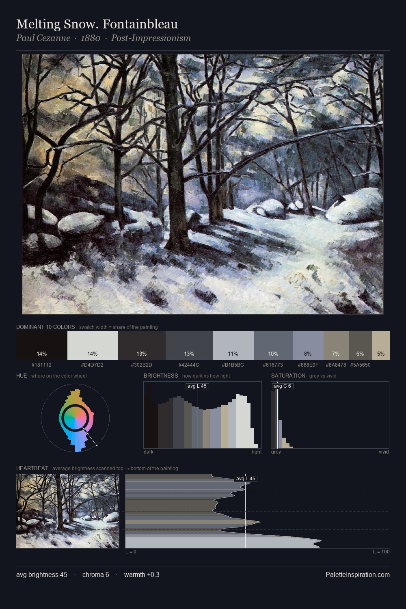Click the HEARTBEAT section heading
The image size is (406, 609).
[x=32, y=468]
